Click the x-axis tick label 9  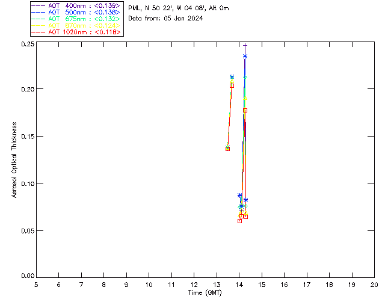pos(126,285)
